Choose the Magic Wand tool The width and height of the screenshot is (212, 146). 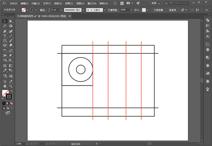(x=5, y=26)
